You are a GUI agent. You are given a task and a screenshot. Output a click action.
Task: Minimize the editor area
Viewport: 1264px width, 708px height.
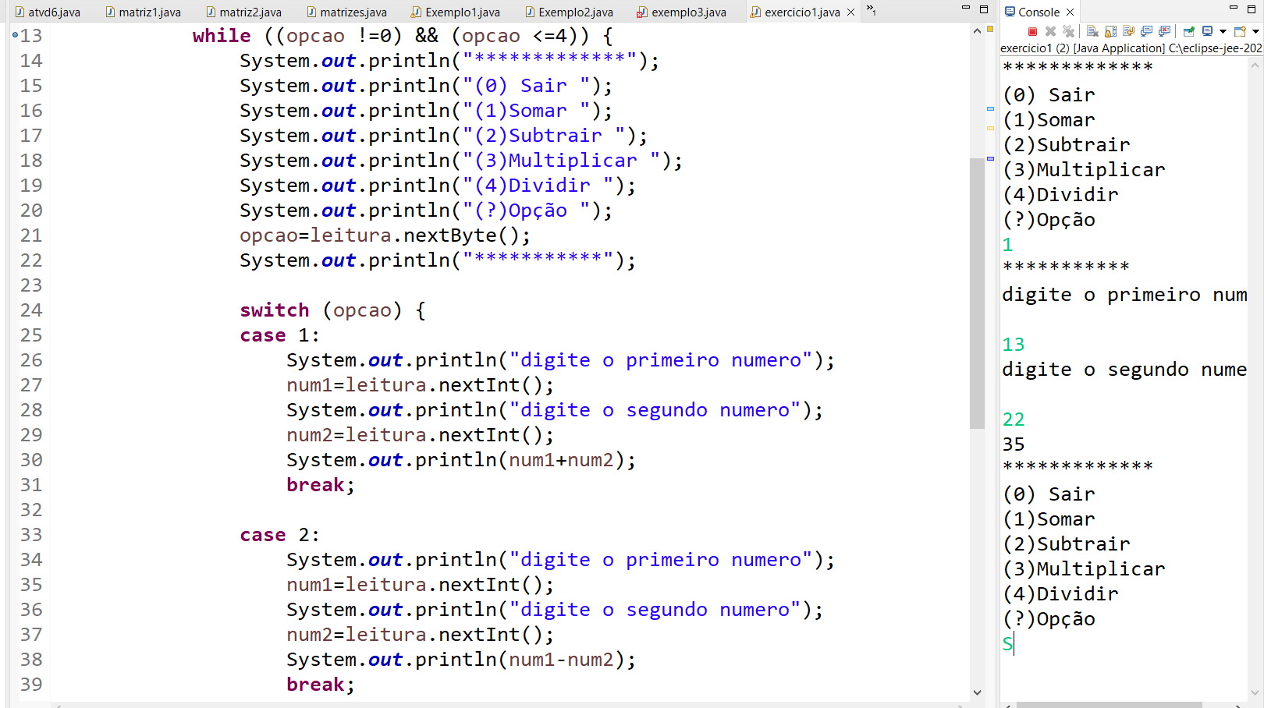[965, 9]
